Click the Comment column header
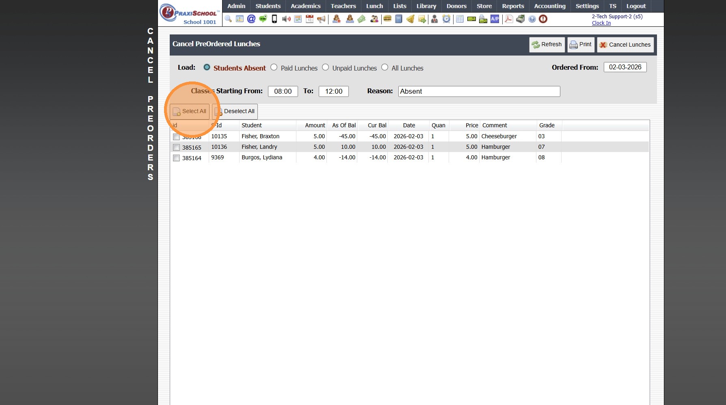726x405 pixels. [x=495, y=125]
